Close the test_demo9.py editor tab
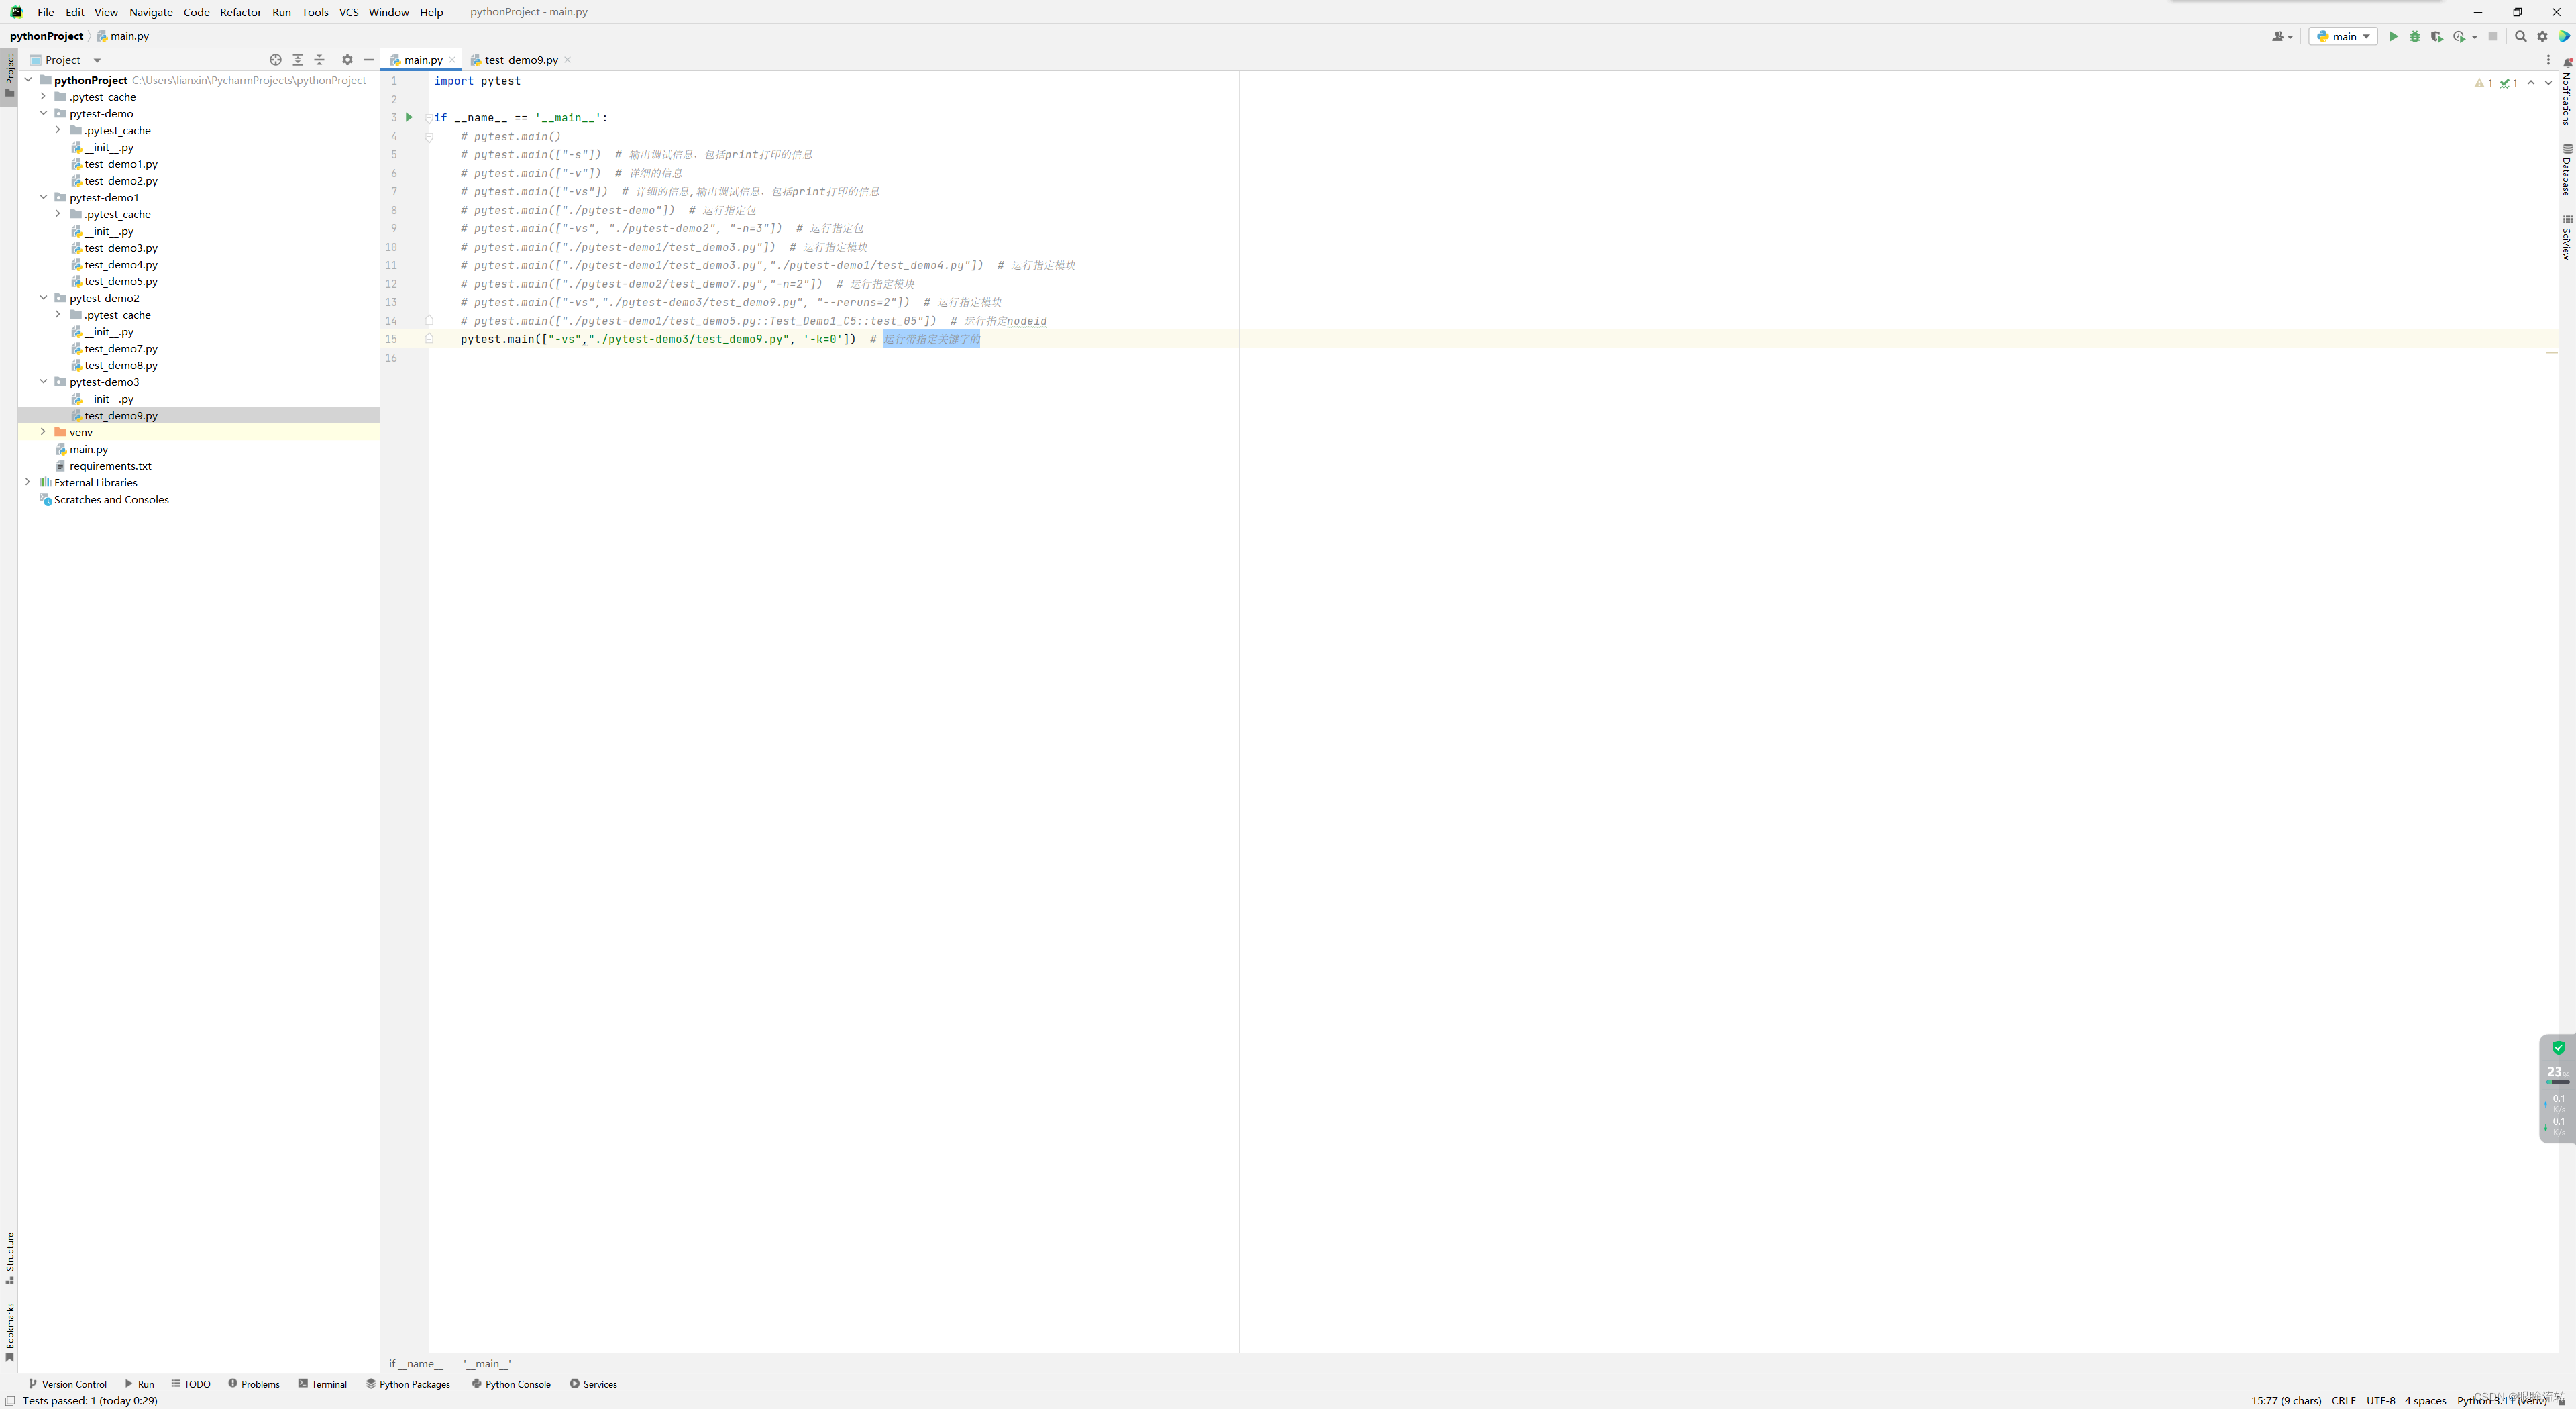 pyautogui.click(x=568, y=60)
